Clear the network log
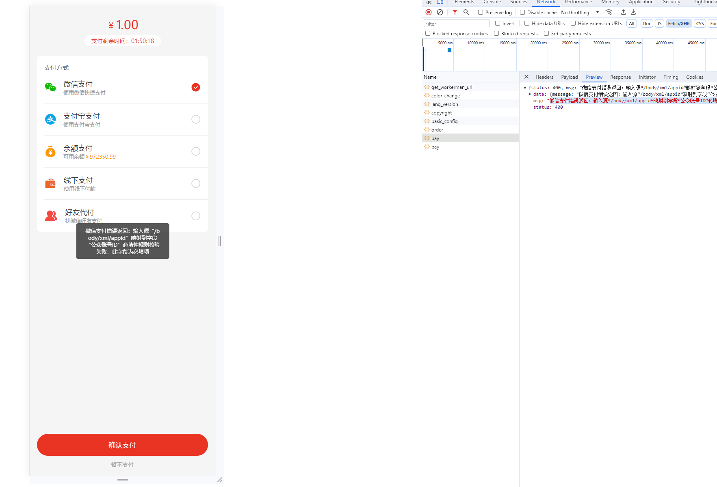 440,12
